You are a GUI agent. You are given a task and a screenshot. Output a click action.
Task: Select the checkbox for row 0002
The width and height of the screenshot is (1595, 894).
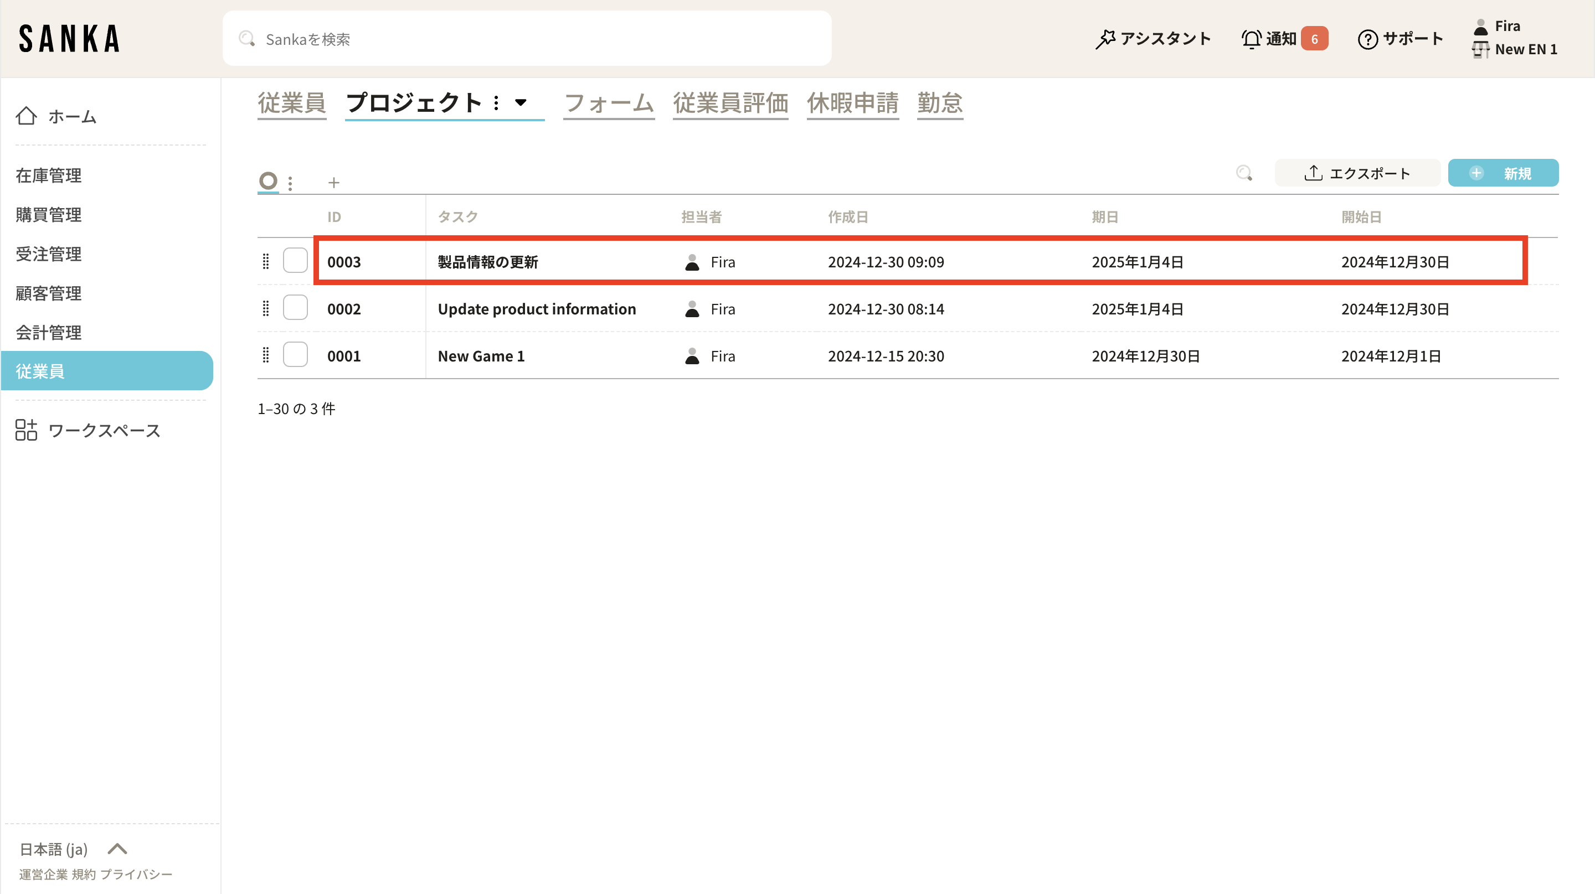pyautogui.click(x=295, y=307)
